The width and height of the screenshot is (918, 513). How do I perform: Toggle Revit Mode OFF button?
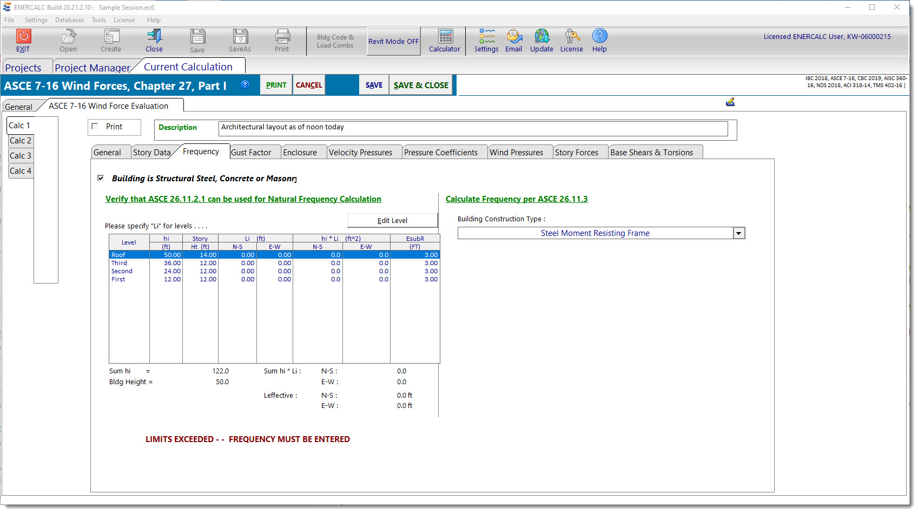(x=393, y=41)
